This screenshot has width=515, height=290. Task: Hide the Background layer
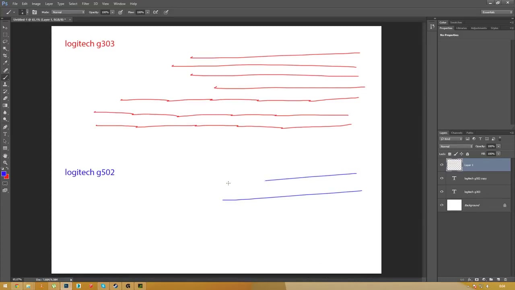442,205
